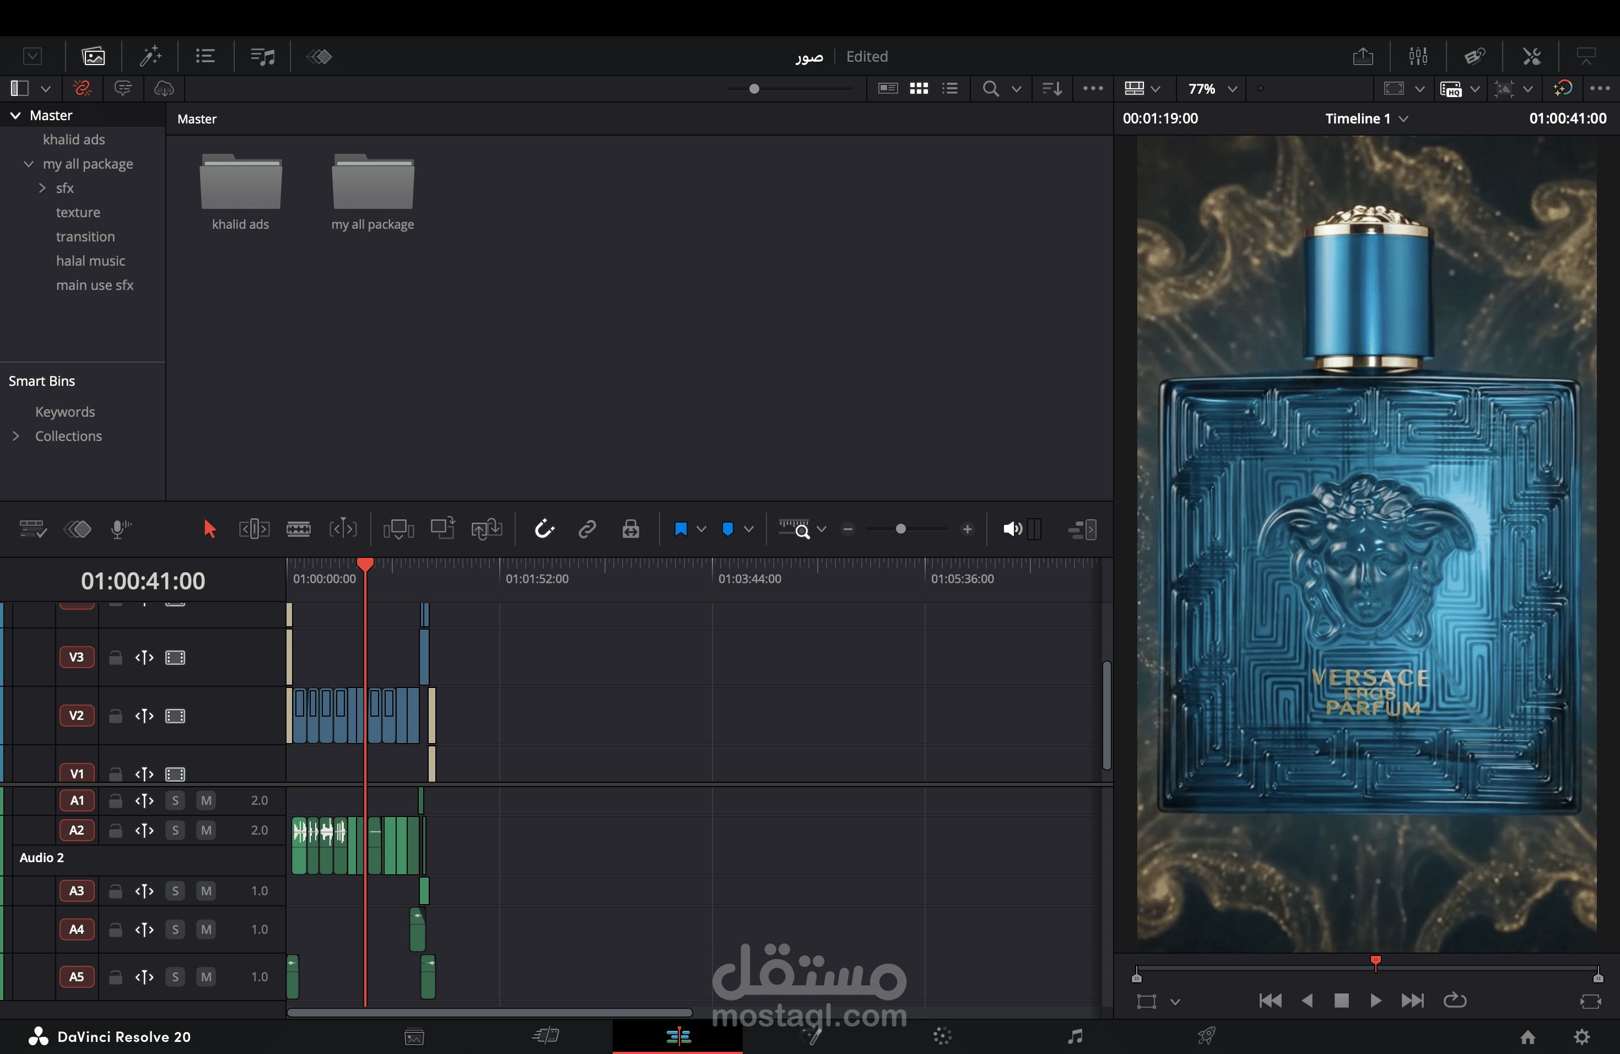Select the Dynamic Trim Mode tool

(x=343, y=529)
